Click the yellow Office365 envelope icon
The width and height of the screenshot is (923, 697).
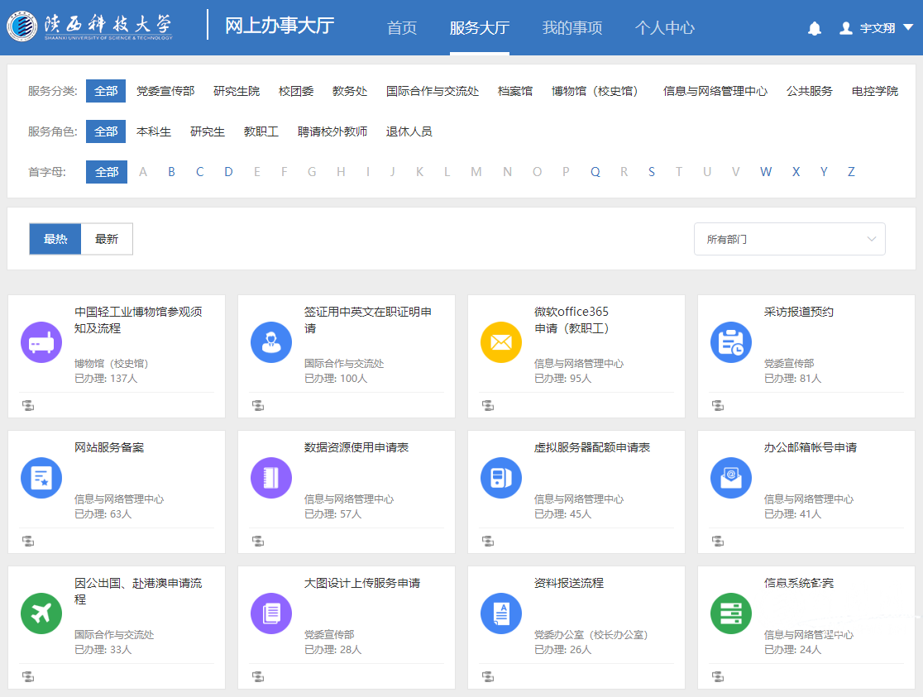tap(501, 342)
